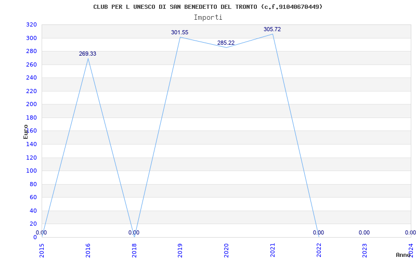Select the Importi subtitle
This screenshot has width=416, height=260.
point(208,18)
